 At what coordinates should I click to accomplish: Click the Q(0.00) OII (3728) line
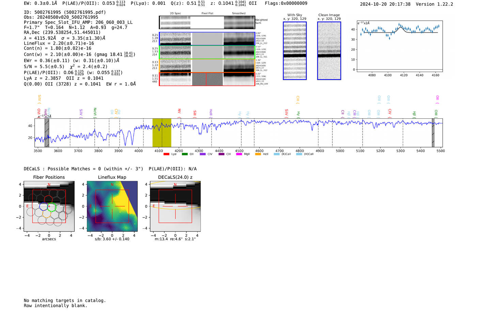click(x=80, y=84)
